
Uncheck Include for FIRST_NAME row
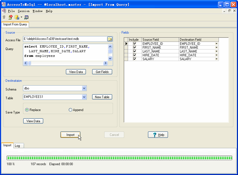click(135, 47)
